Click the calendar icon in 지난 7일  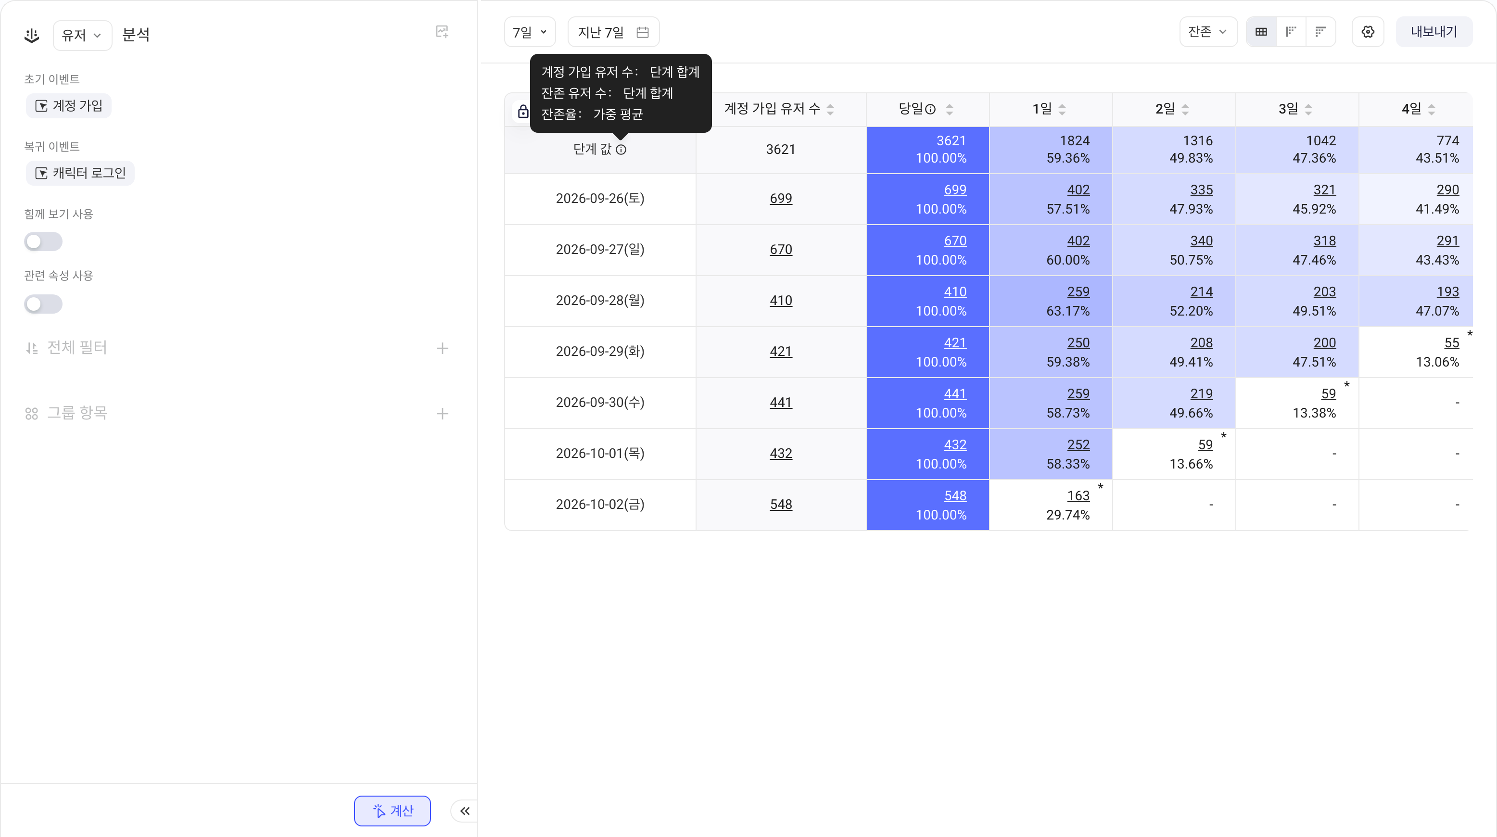643,32
